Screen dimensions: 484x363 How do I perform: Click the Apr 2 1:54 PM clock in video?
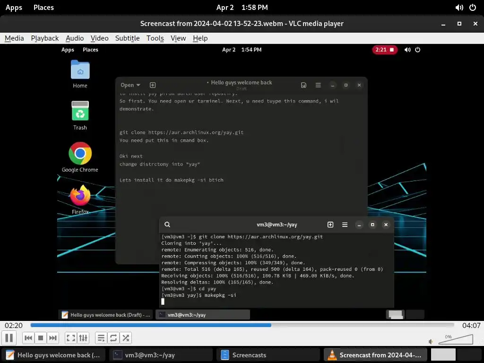coord(242,50)
